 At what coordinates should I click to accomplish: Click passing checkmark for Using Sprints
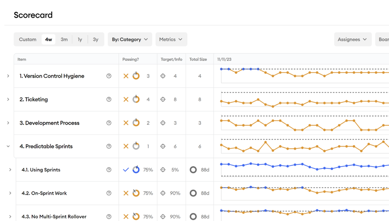coord(126,170)
